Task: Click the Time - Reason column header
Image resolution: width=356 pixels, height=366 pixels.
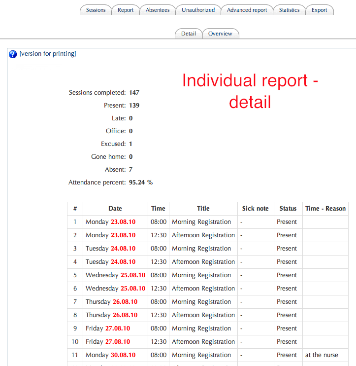Action: 325,209
